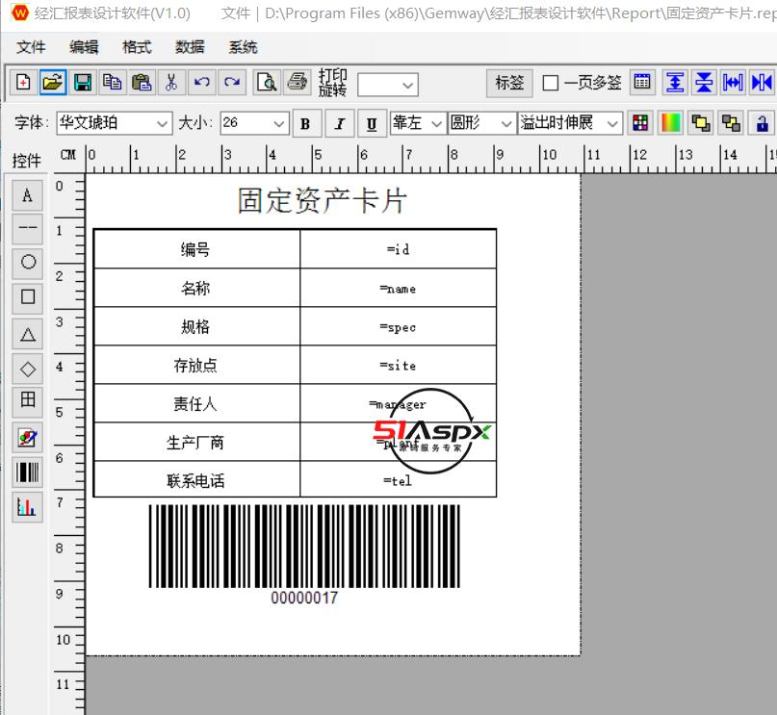
Task: Open the border grid settings icon
Action: [x=640, y=123]
